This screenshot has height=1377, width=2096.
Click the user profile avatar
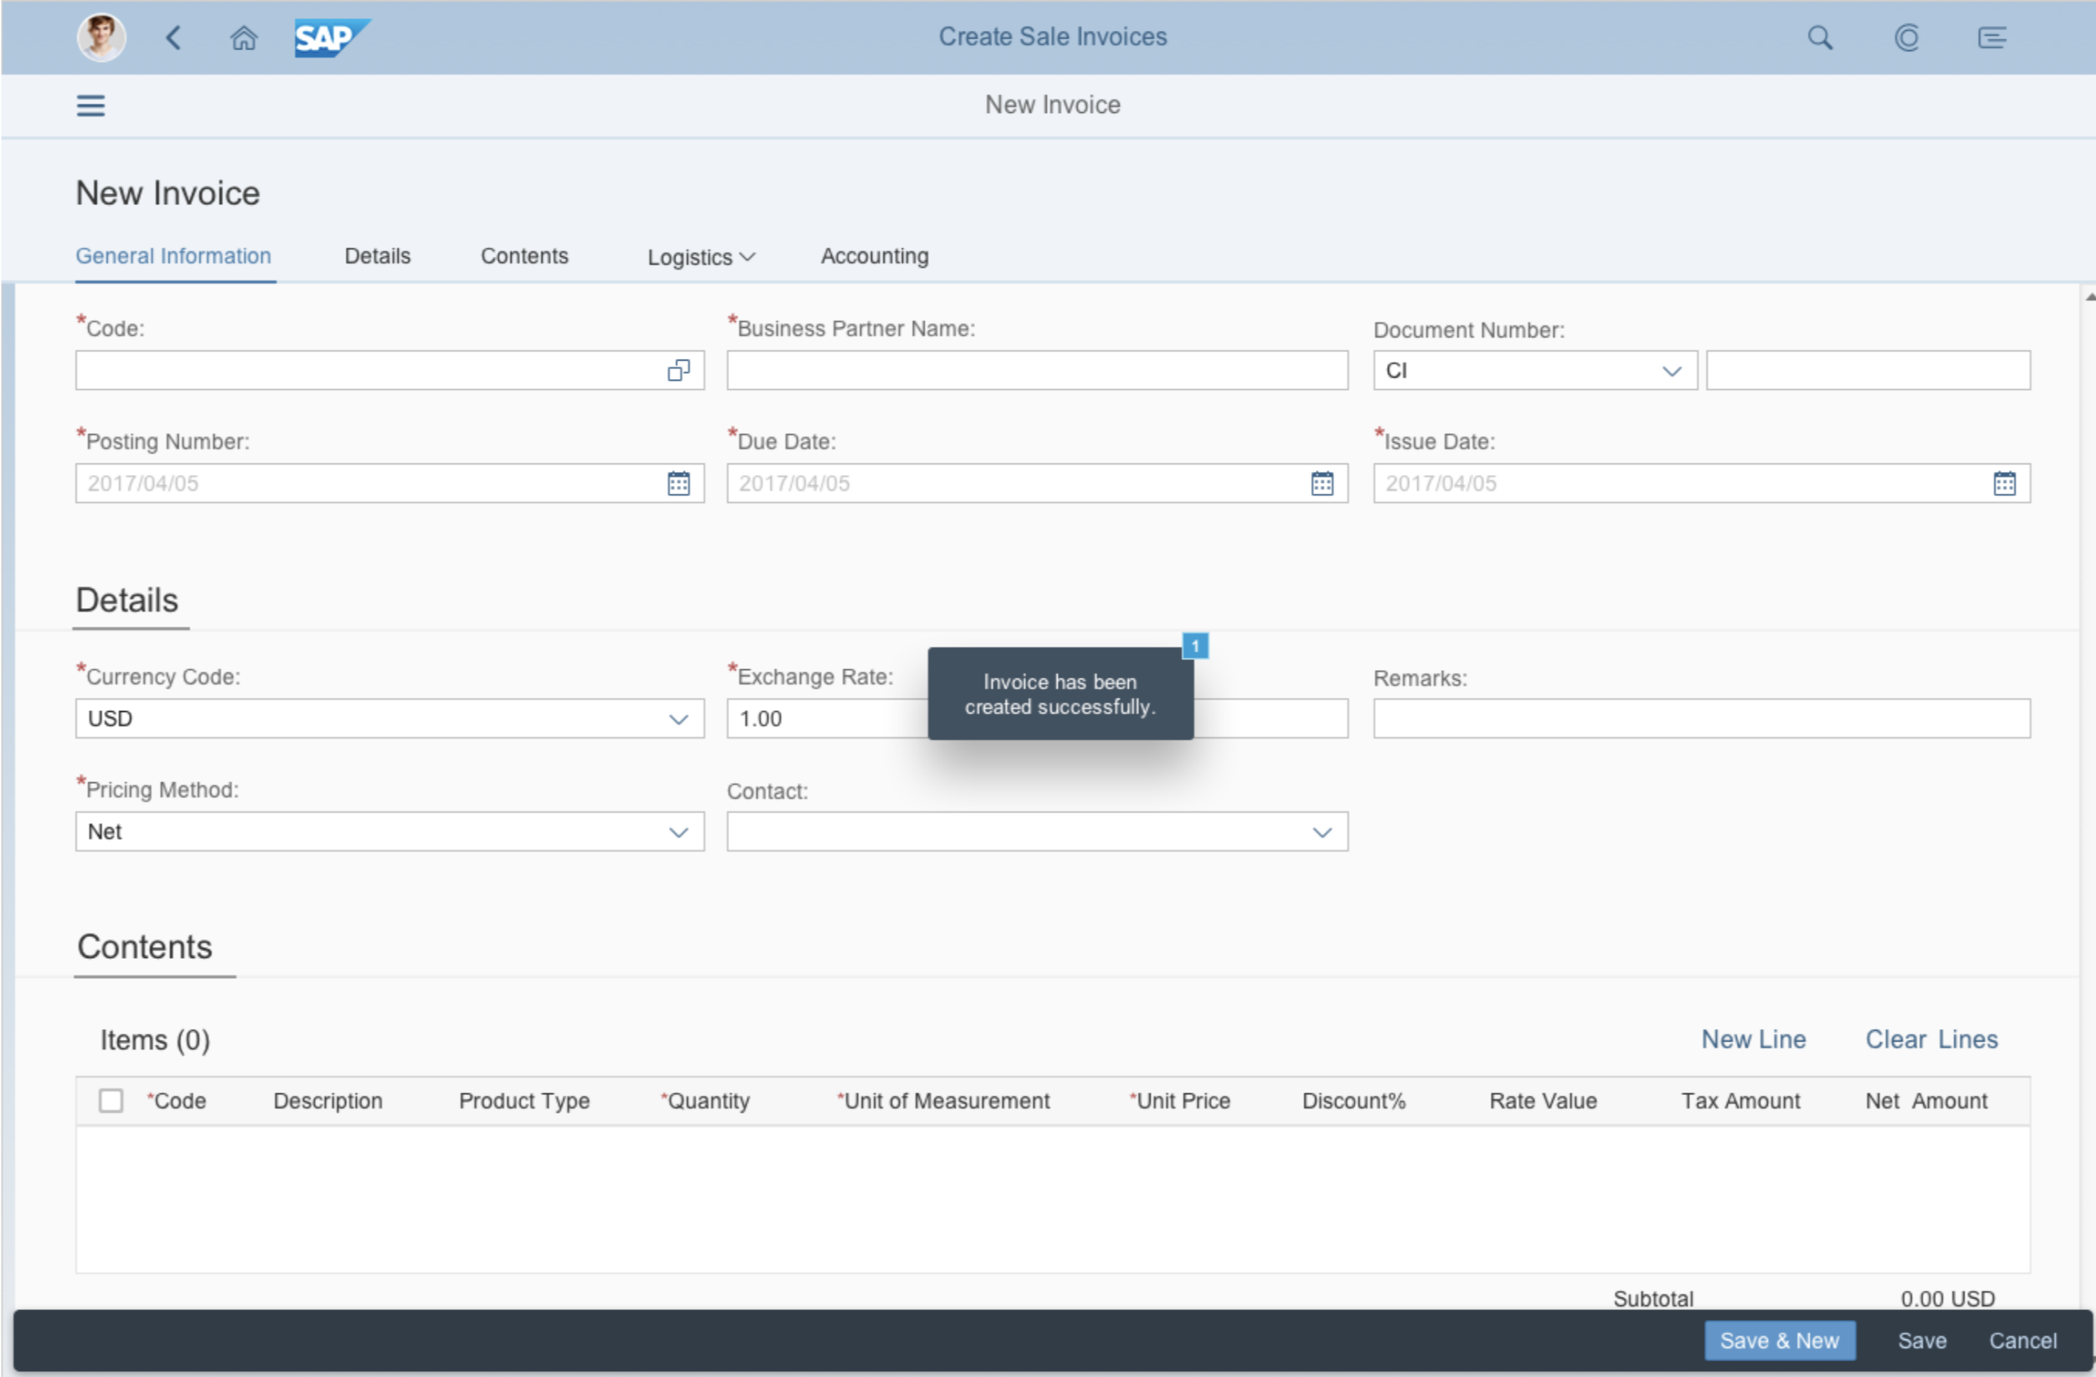point(101,37)
